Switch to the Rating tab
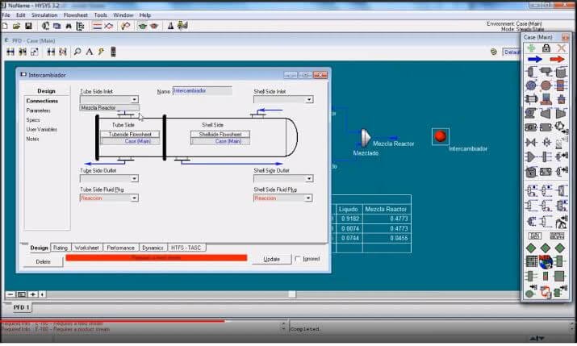This screenshot has width=577, height=346. click(61, 248)
